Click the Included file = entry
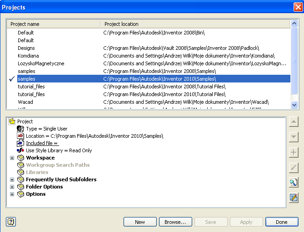Viewport: 304px width, 232px height. point(42,143)
